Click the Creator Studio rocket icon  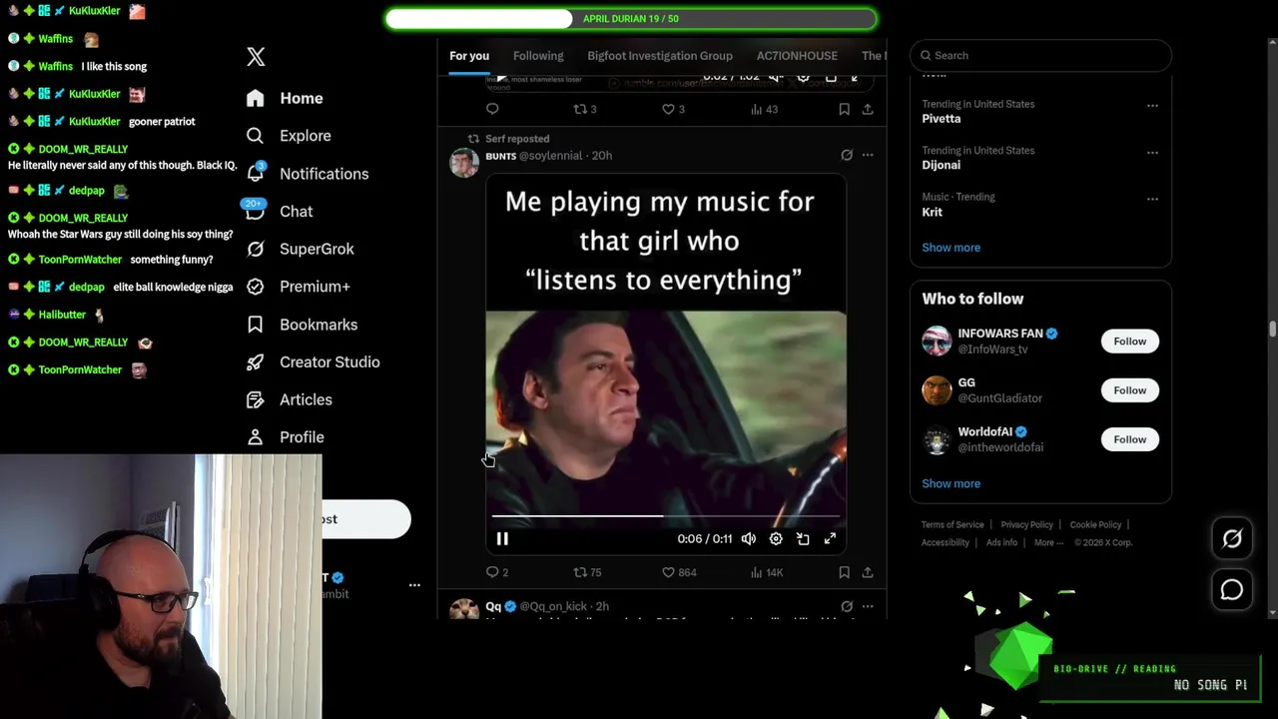256,362
